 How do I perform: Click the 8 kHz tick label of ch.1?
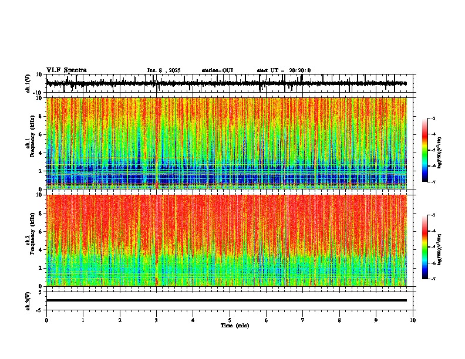pos(41,116)
